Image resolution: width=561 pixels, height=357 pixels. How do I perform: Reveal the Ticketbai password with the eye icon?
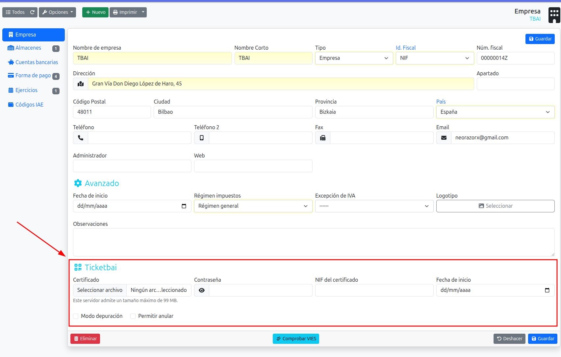(x=201, y=290)
